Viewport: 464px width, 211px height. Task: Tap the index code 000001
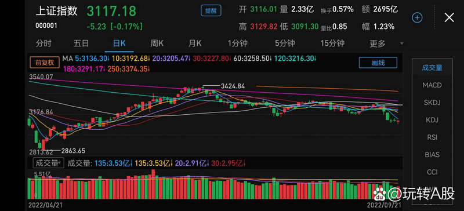click(46, 26)
